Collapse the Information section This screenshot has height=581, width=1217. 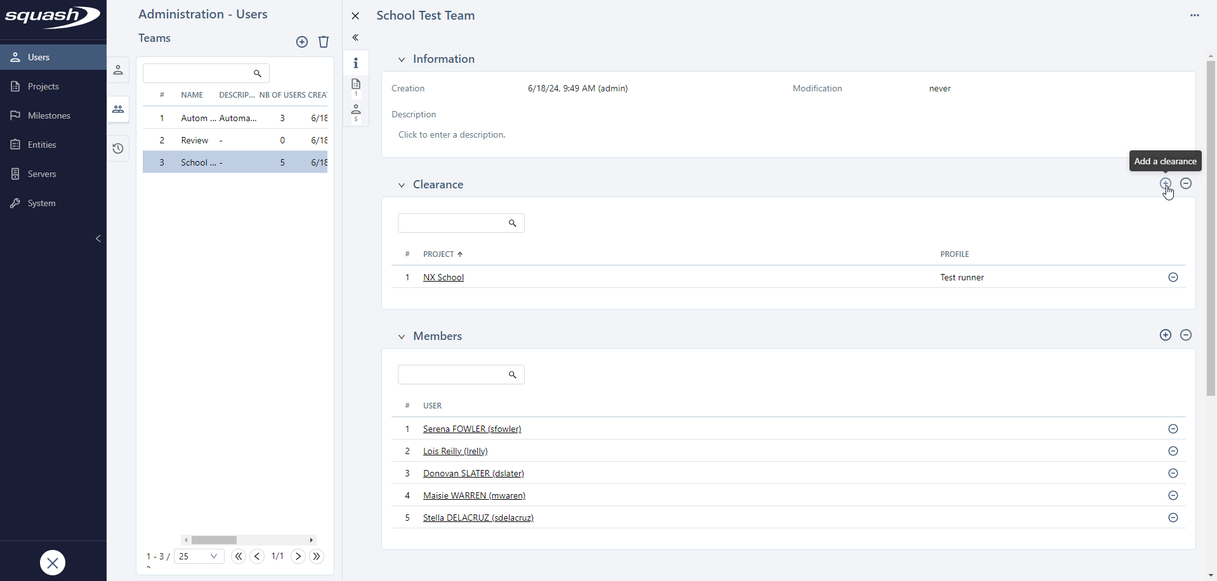[x=402, y=59]
